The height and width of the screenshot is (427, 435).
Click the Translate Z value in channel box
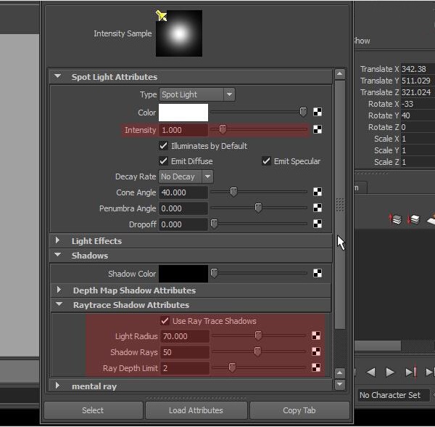pos(418,92)
